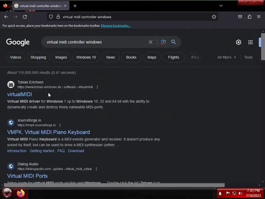
Task: Click the taskbar clock showing 7:03 PM
Action: pyautogui.click(x=253, y=193)
